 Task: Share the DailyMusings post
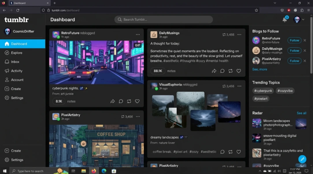pos(214,71)
